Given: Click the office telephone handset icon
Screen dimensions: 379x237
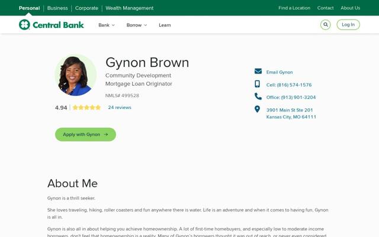Looking at the screenshot, I should coord(258,97).
